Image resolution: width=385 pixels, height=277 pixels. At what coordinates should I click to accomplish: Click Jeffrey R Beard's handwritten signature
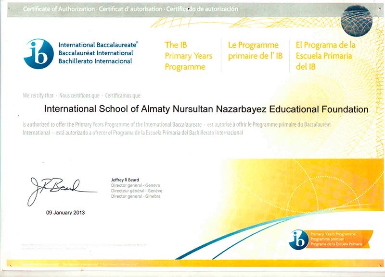point(62,191)
